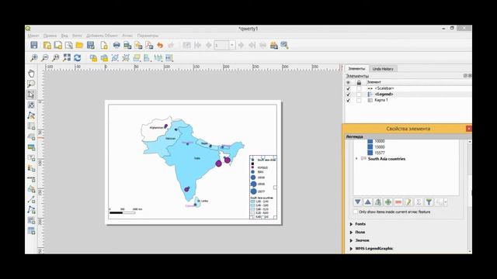Add a layer with green plus
The height and width of the screenshot is (279, 497).
click(388, 201)
